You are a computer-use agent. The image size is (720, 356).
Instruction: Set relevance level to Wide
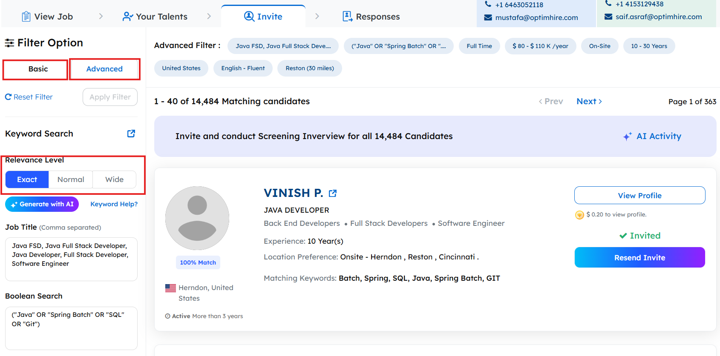coord(114,179)
